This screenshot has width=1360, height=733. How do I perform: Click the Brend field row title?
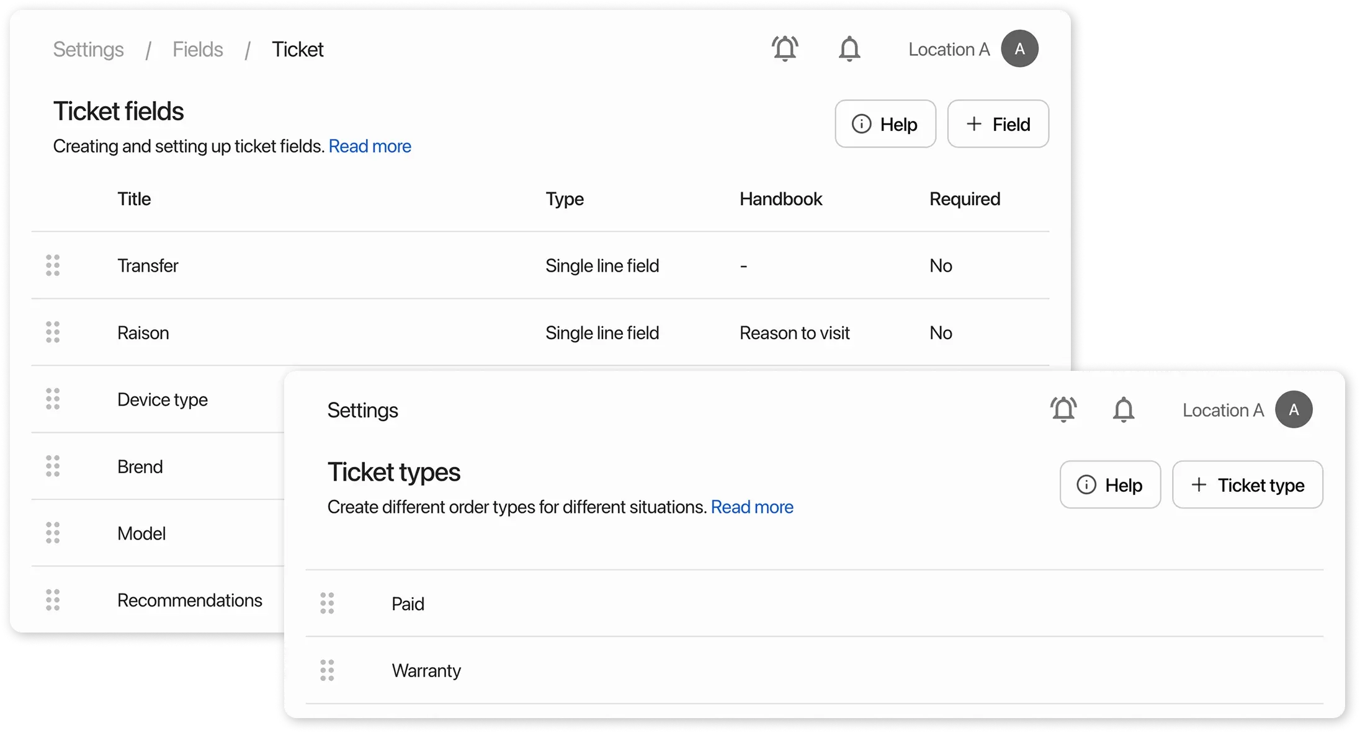140,466
